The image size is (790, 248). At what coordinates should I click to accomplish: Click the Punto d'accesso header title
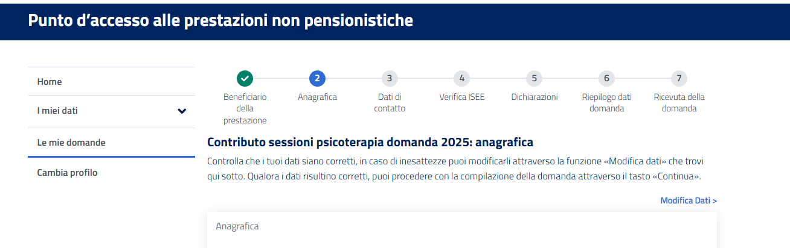220,20
